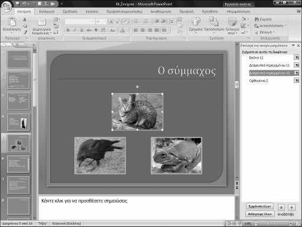Click the zoom slider handle
302x227 pixels.
[x=268, y=223]
